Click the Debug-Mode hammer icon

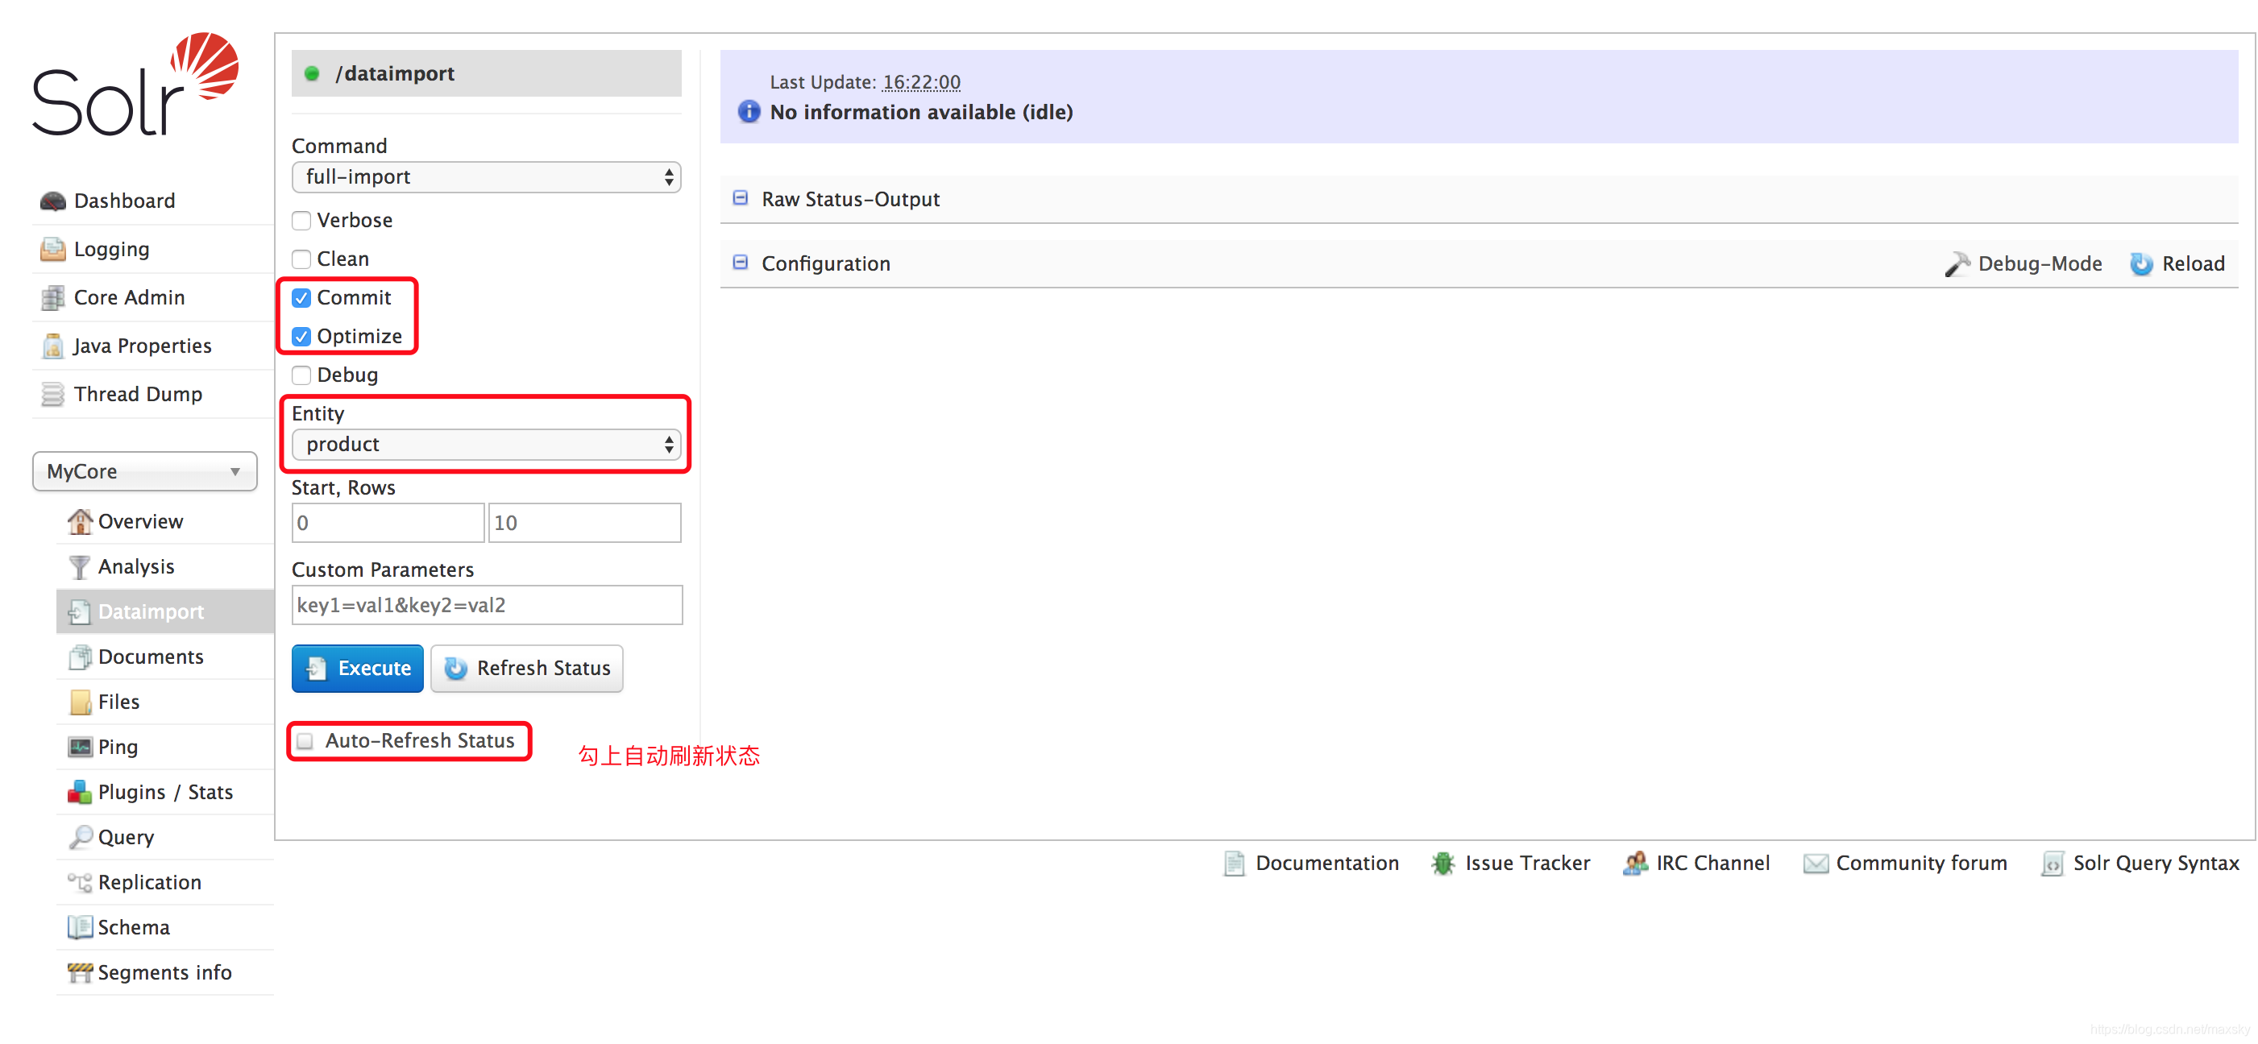click(1957, 264)
